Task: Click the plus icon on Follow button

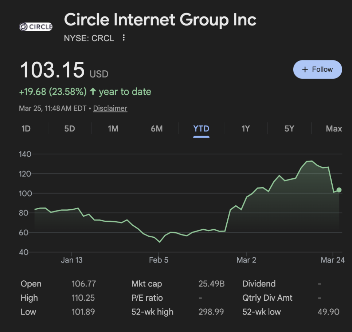Action: tap(305, 70)
